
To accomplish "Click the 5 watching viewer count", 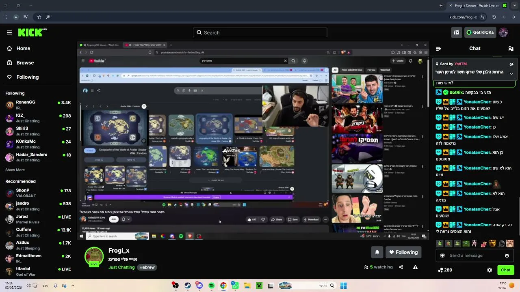I will point(379,267).
